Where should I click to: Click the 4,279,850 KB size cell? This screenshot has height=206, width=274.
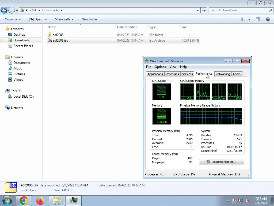[190, 40]
